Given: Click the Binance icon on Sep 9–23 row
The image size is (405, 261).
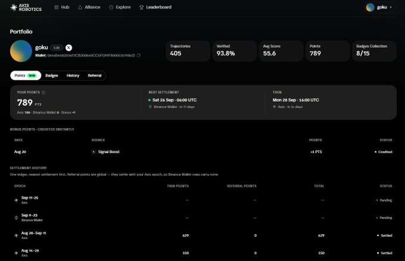Looking at the screenshot, I should pyautogui.click(x=16, y=218).
